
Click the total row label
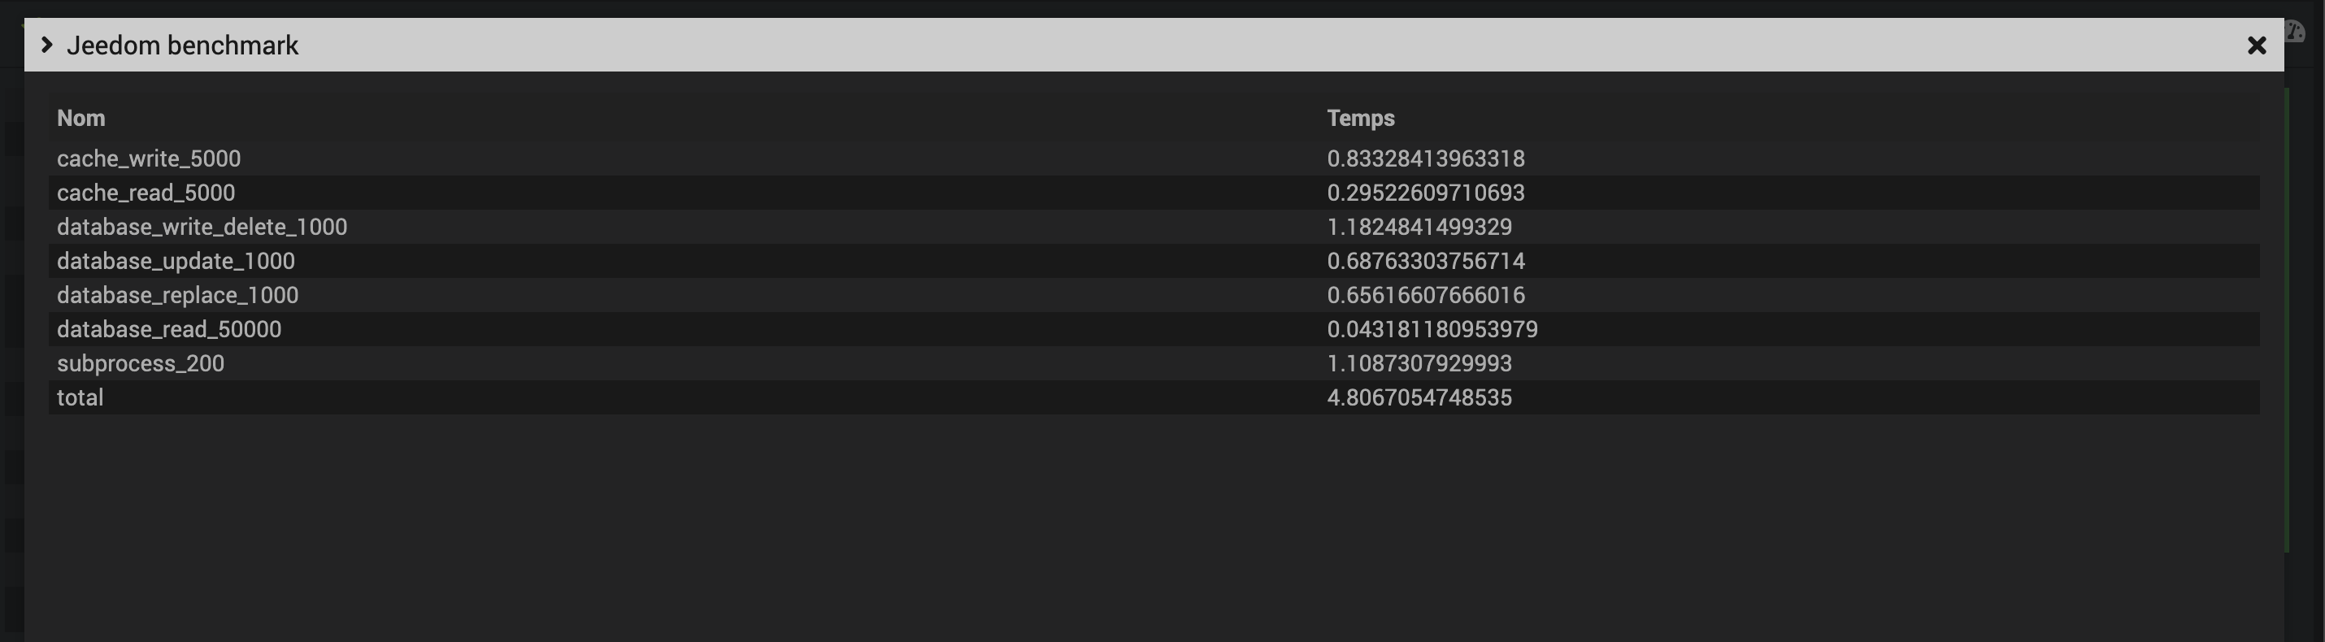[80, 397]
